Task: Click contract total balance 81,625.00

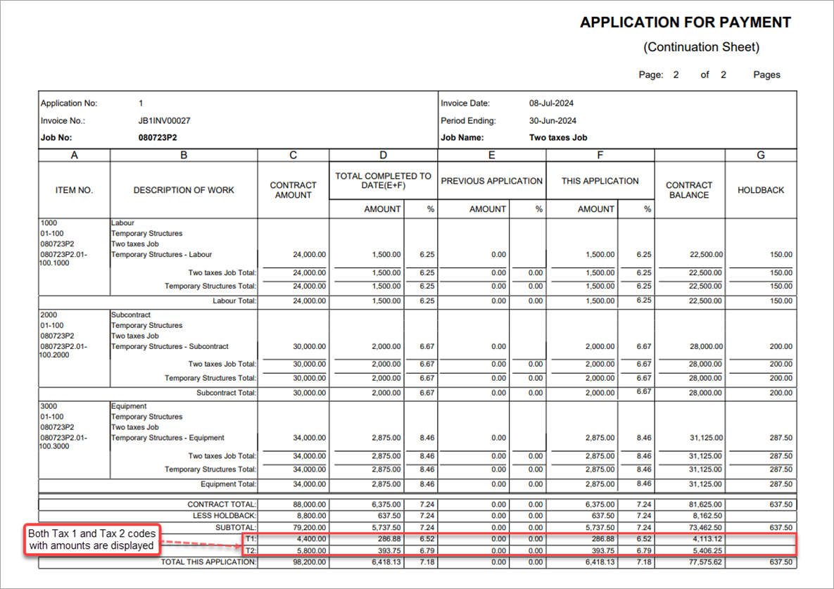Action: click(x=705, y=505)
